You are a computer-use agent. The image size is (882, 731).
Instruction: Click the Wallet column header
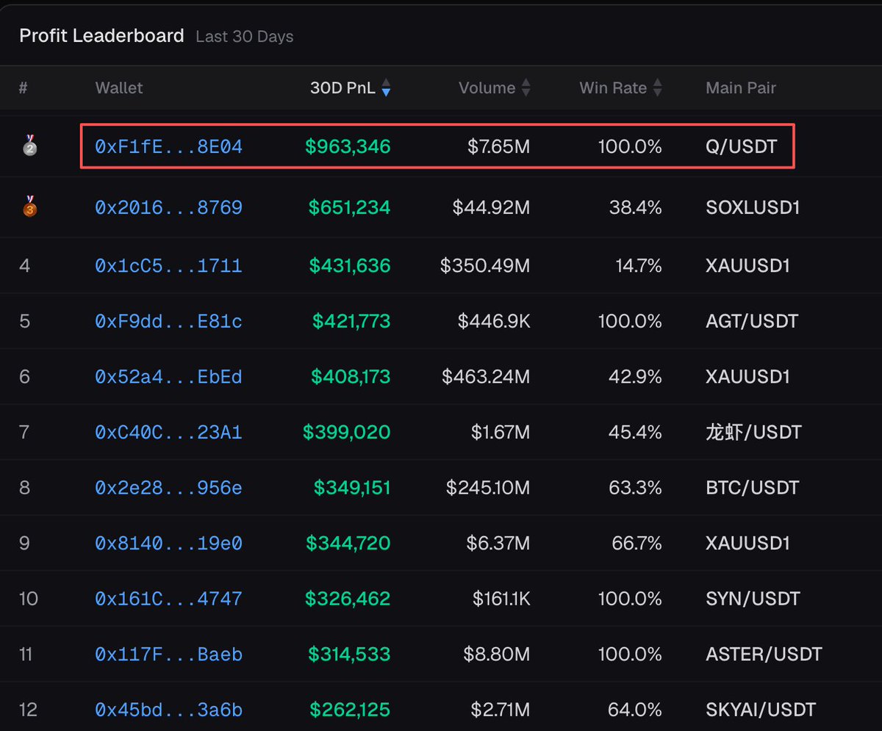pos(119,88)
